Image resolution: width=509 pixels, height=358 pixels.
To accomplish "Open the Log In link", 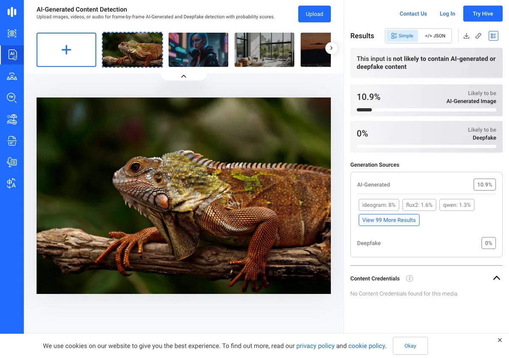I will point(447,14).
